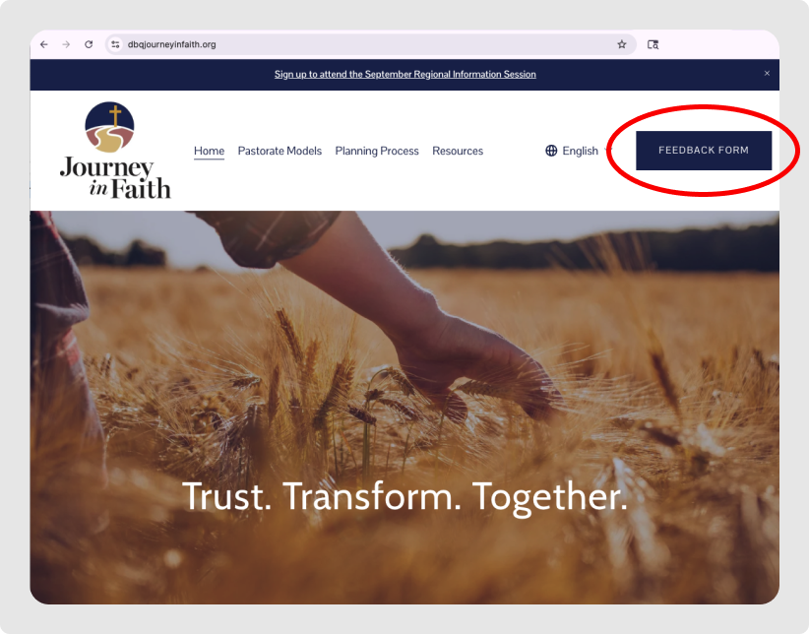Reload the current page
809x634 pixels.
pyautogui.click(x=89, y=44)
